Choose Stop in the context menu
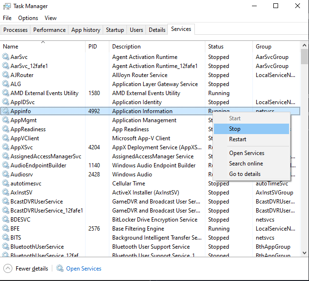This screenshot has width=309, height=281. (251, 129)
